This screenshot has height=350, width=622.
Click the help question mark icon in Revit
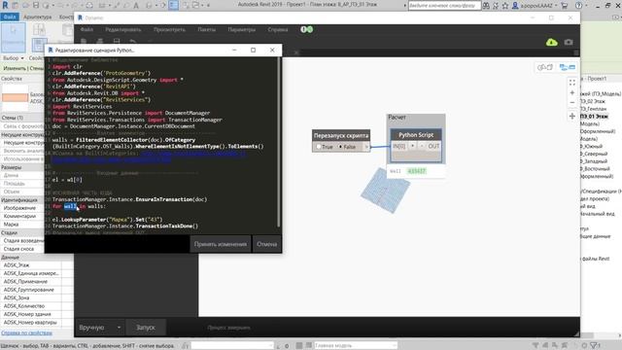[579, 6]
